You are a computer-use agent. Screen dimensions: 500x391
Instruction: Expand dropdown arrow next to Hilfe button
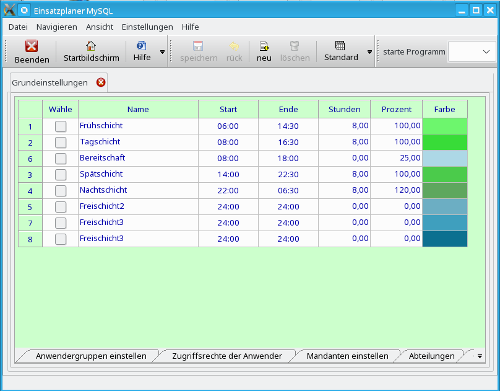[x=163, y=52]
